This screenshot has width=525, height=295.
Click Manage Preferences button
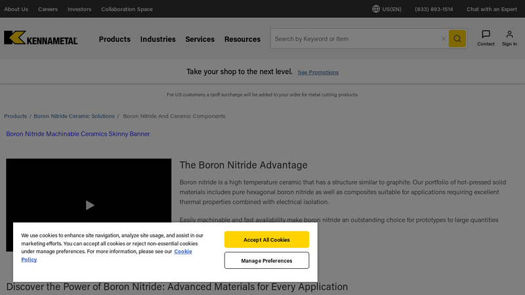[266, 260]
